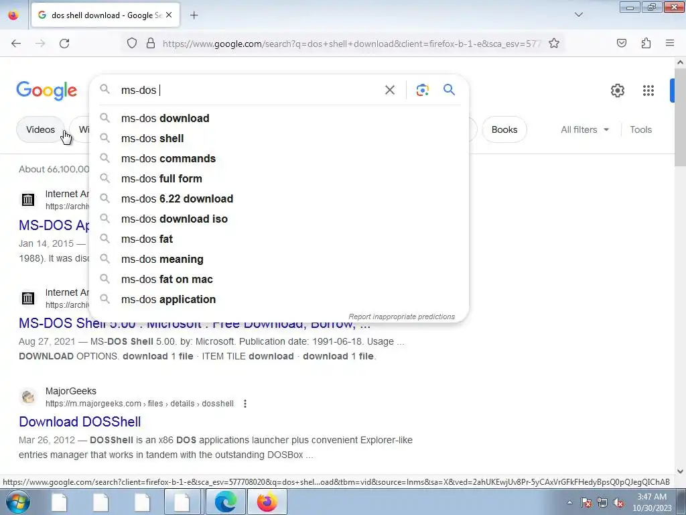This screenshot has width=686, height=515.
Task: Choose suggestion ms-dos shell
Action: tap(279, 138)
